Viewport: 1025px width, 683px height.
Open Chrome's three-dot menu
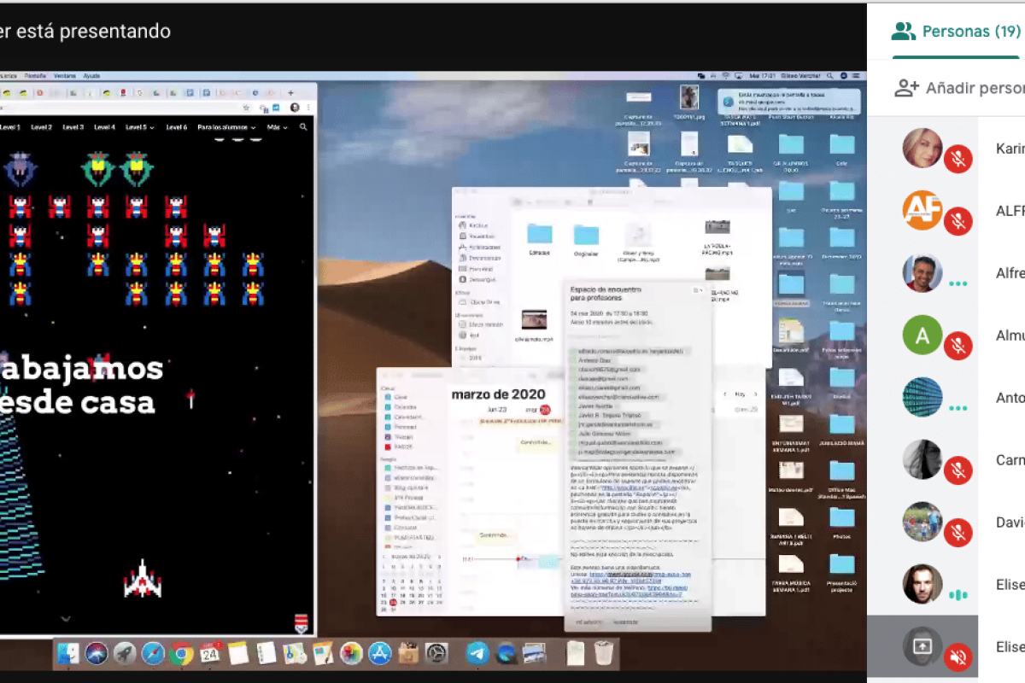(x=309, y=108)
